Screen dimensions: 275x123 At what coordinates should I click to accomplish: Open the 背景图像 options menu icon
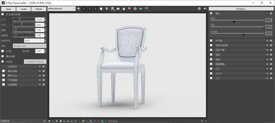click(271, 64)
